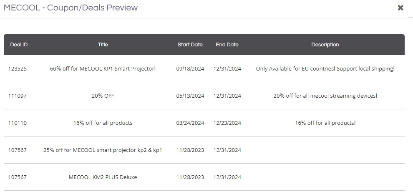Click the 12/23/2024 end date
This screenshot has width=413, height=192.
(227, 123)
